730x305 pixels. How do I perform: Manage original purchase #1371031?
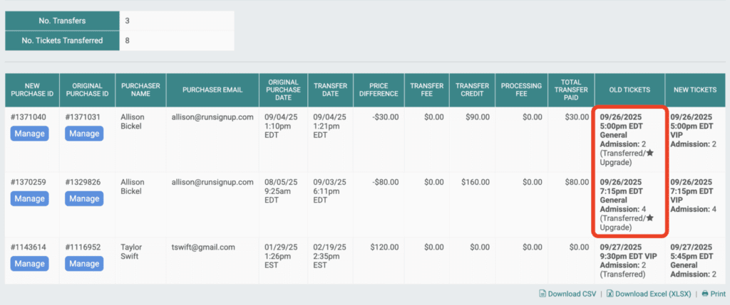(83, 134)
